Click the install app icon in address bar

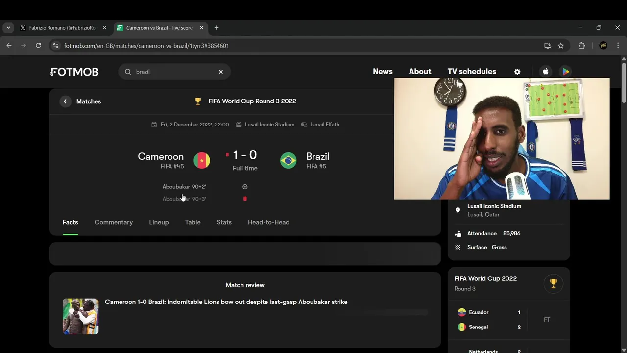548,46
